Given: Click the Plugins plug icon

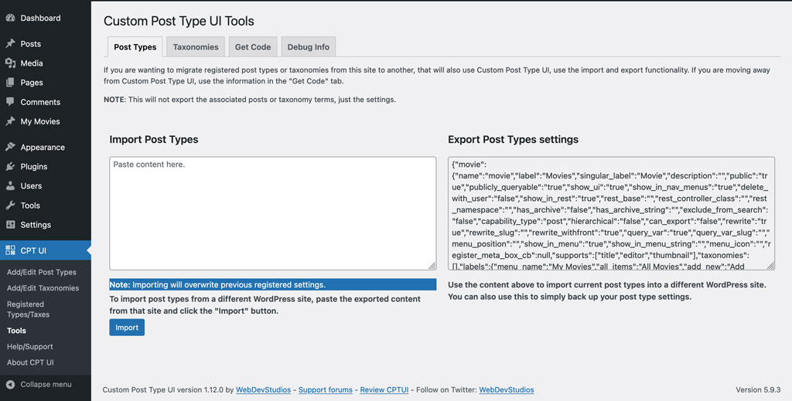Looking at the screenshot, I should [x=10, y=166].
